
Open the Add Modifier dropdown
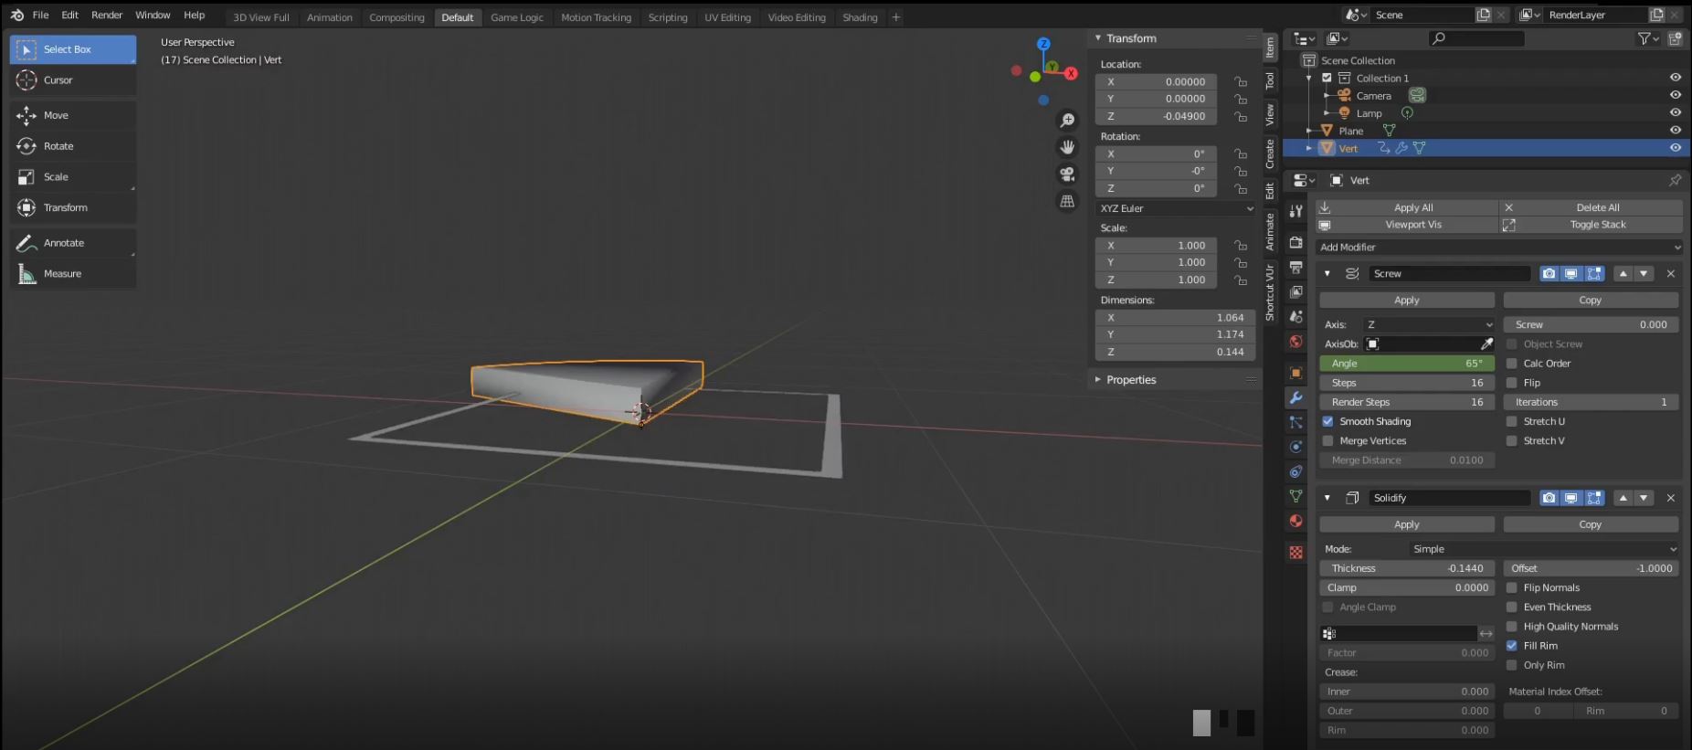pos(1498,248)
